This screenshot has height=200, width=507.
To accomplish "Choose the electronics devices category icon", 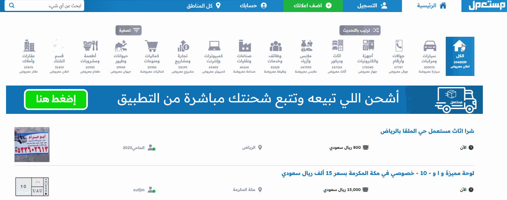I will pyautogui.click(x=368, y=46).
